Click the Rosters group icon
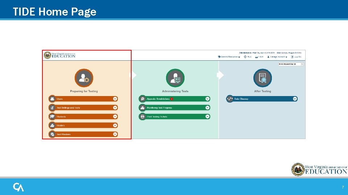 (52, 125)
